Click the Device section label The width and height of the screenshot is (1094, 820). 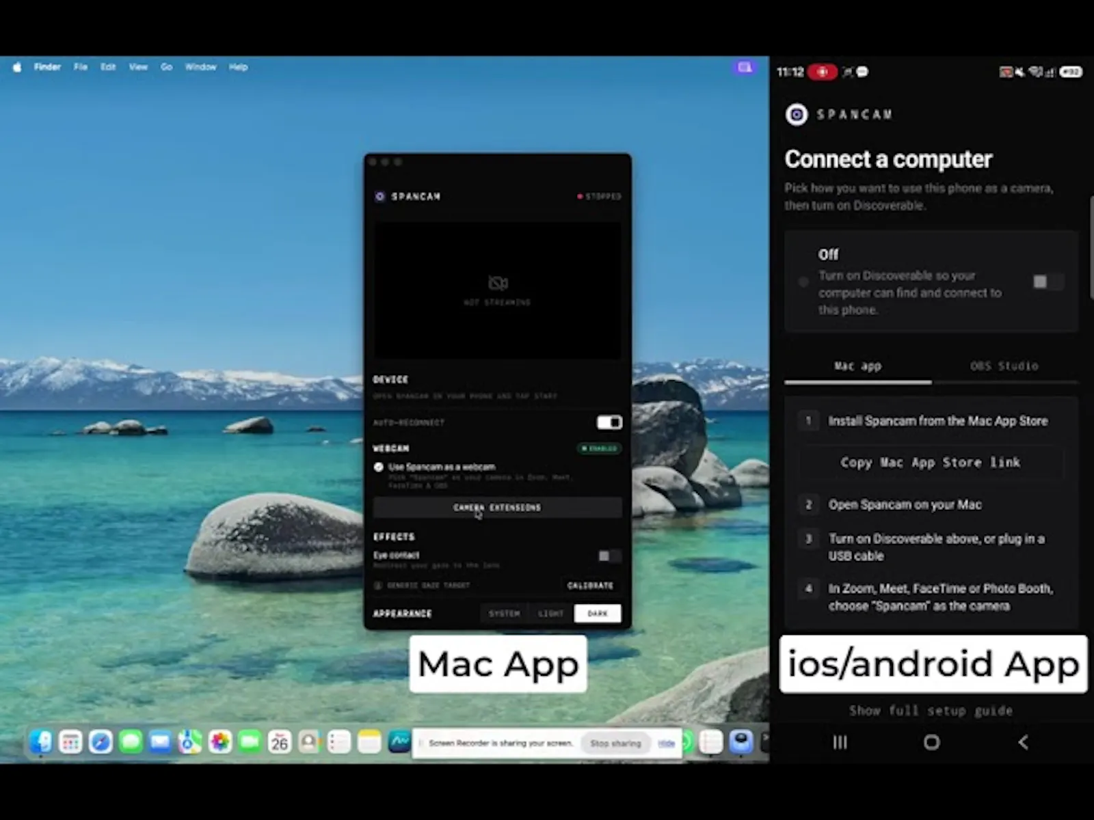coord(390,380)
